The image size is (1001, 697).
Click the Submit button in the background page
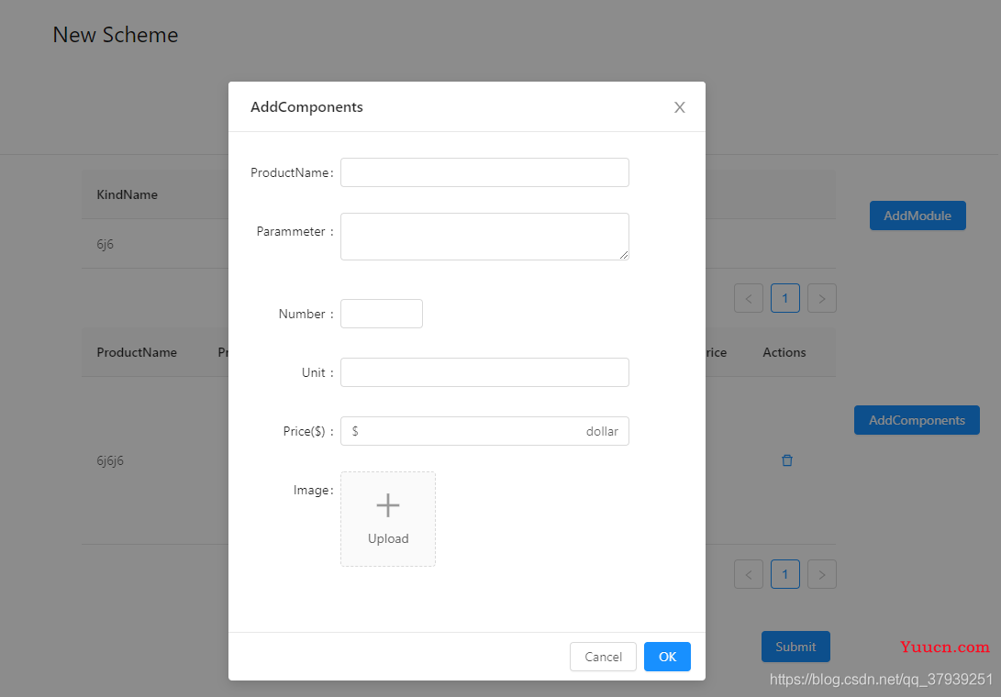coord(795,647)
